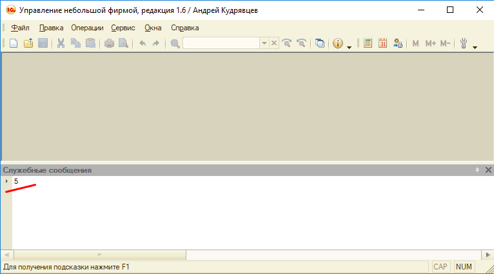Viewport: 494px width, 274px height.
Task: Click the M+ memory add button
Action: pos(431,43)
